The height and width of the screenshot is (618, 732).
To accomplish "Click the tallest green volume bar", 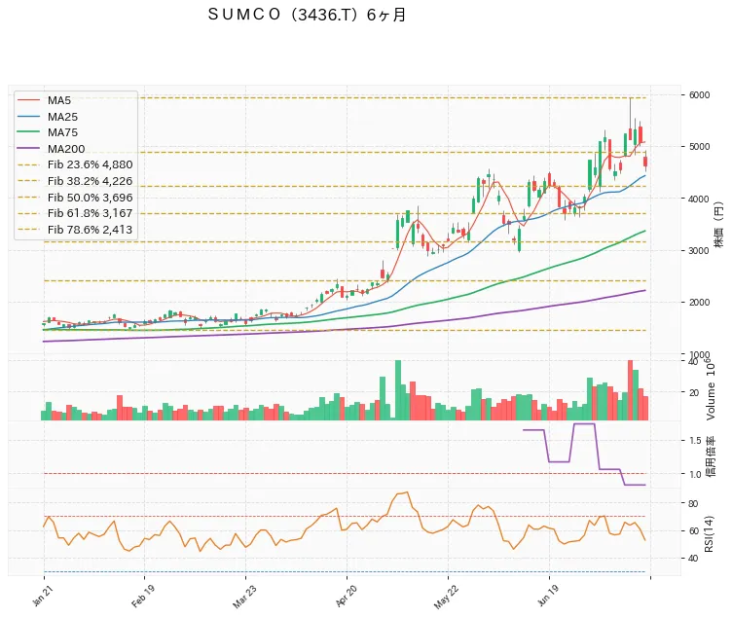I will pos(398,390).
